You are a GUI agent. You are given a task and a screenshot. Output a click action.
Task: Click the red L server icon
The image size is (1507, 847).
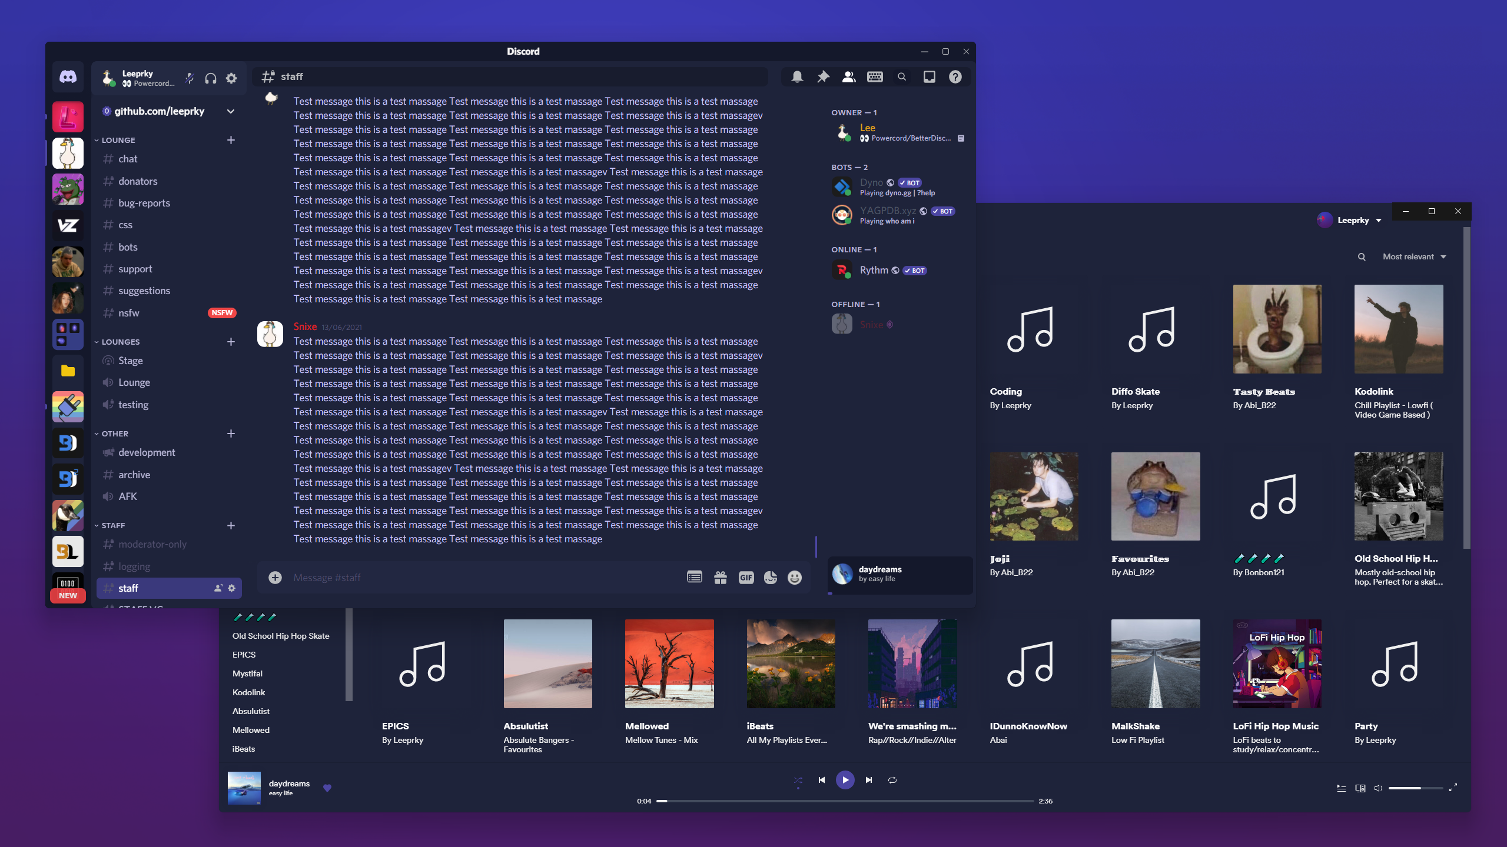(x=68, y=117)
